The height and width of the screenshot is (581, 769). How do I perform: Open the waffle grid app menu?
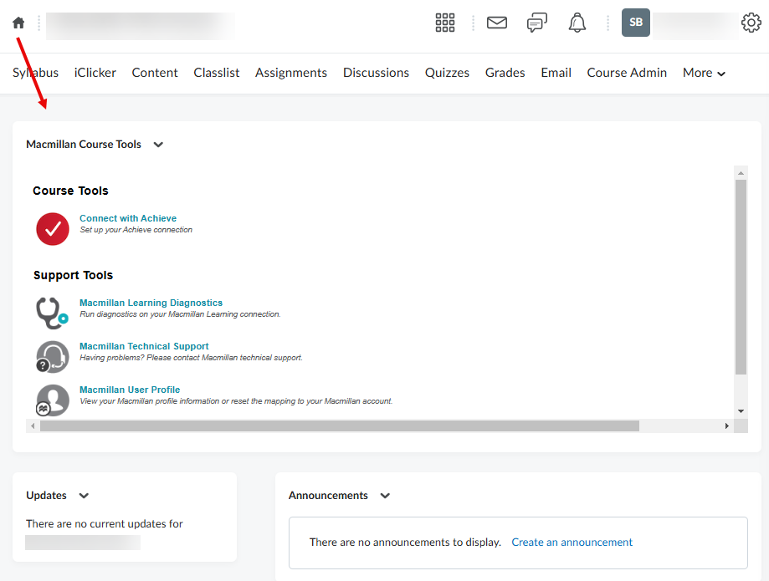coord(444,23)
